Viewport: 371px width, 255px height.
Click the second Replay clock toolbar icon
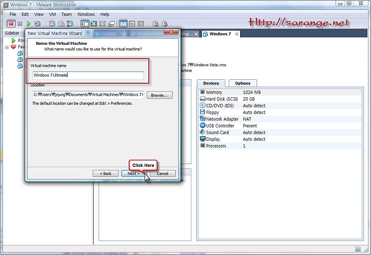(164, 24)
